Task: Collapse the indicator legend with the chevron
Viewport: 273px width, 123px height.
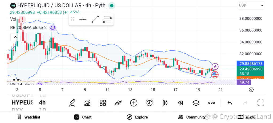Action: tap(15, 37)
